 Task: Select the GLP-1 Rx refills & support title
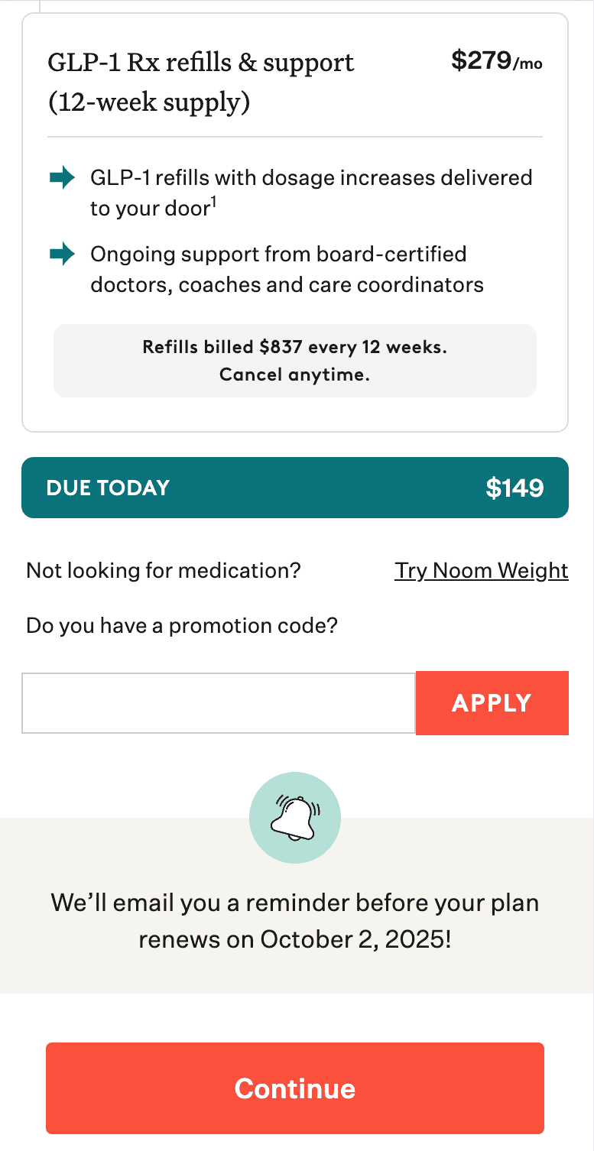201,63
